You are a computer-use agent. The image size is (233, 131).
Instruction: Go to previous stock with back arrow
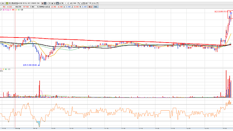(3, 3)
